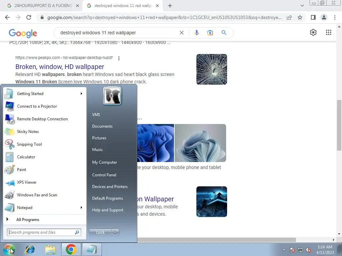
Task: Click the Windows Start orb
Action: [9, 249]
